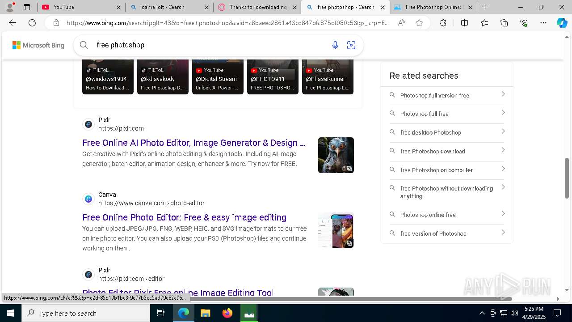View site information lock icon

(56, 23)
